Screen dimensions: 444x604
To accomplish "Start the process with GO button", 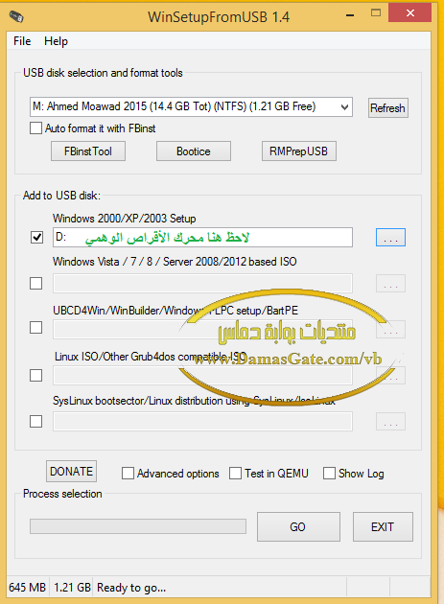I will click(x=298, y=526).
